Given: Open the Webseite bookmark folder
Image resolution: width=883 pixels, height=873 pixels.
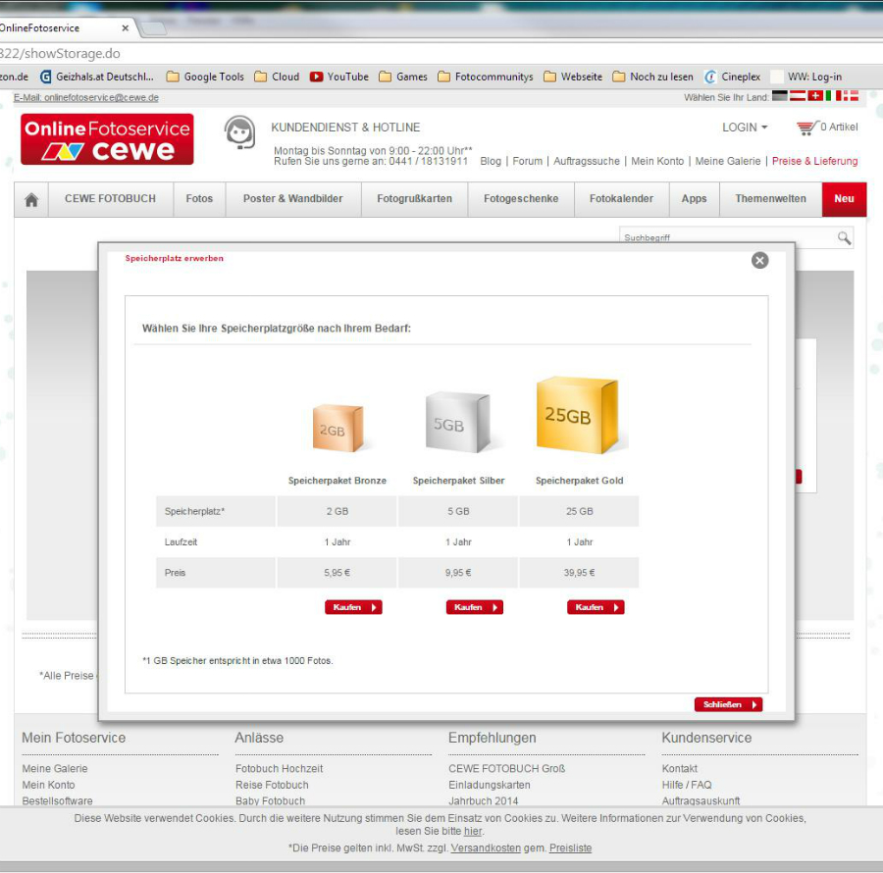Looking at the screenshot, I should click(573, 77).
